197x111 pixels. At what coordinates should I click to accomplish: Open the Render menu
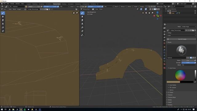12,4
